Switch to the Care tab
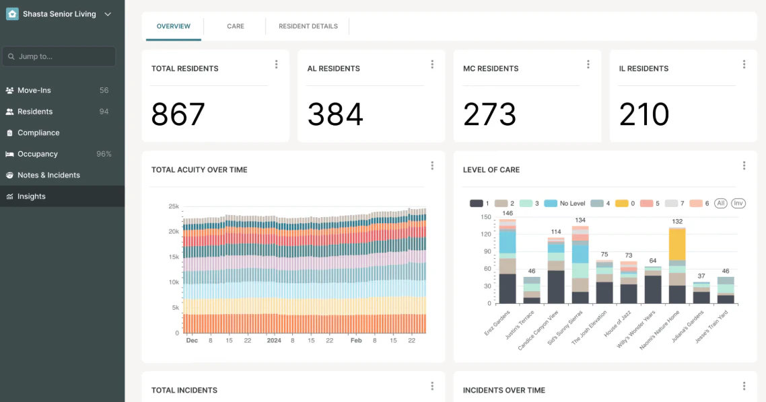Viewport: 766px width, 402px height. pyautogui.click(x=236, y=26)
